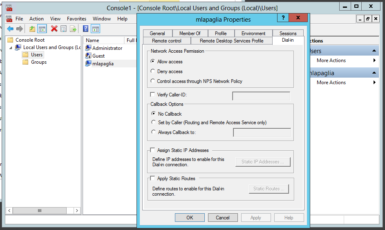This screenshot has width=385, height=230.
Task: Toggle Show/Hide Action Pane icon
Action: click(96, 29)
